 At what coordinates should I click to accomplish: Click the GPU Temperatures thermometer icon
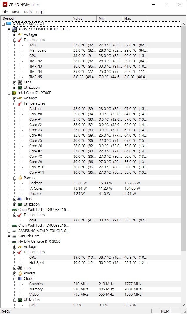20,252
